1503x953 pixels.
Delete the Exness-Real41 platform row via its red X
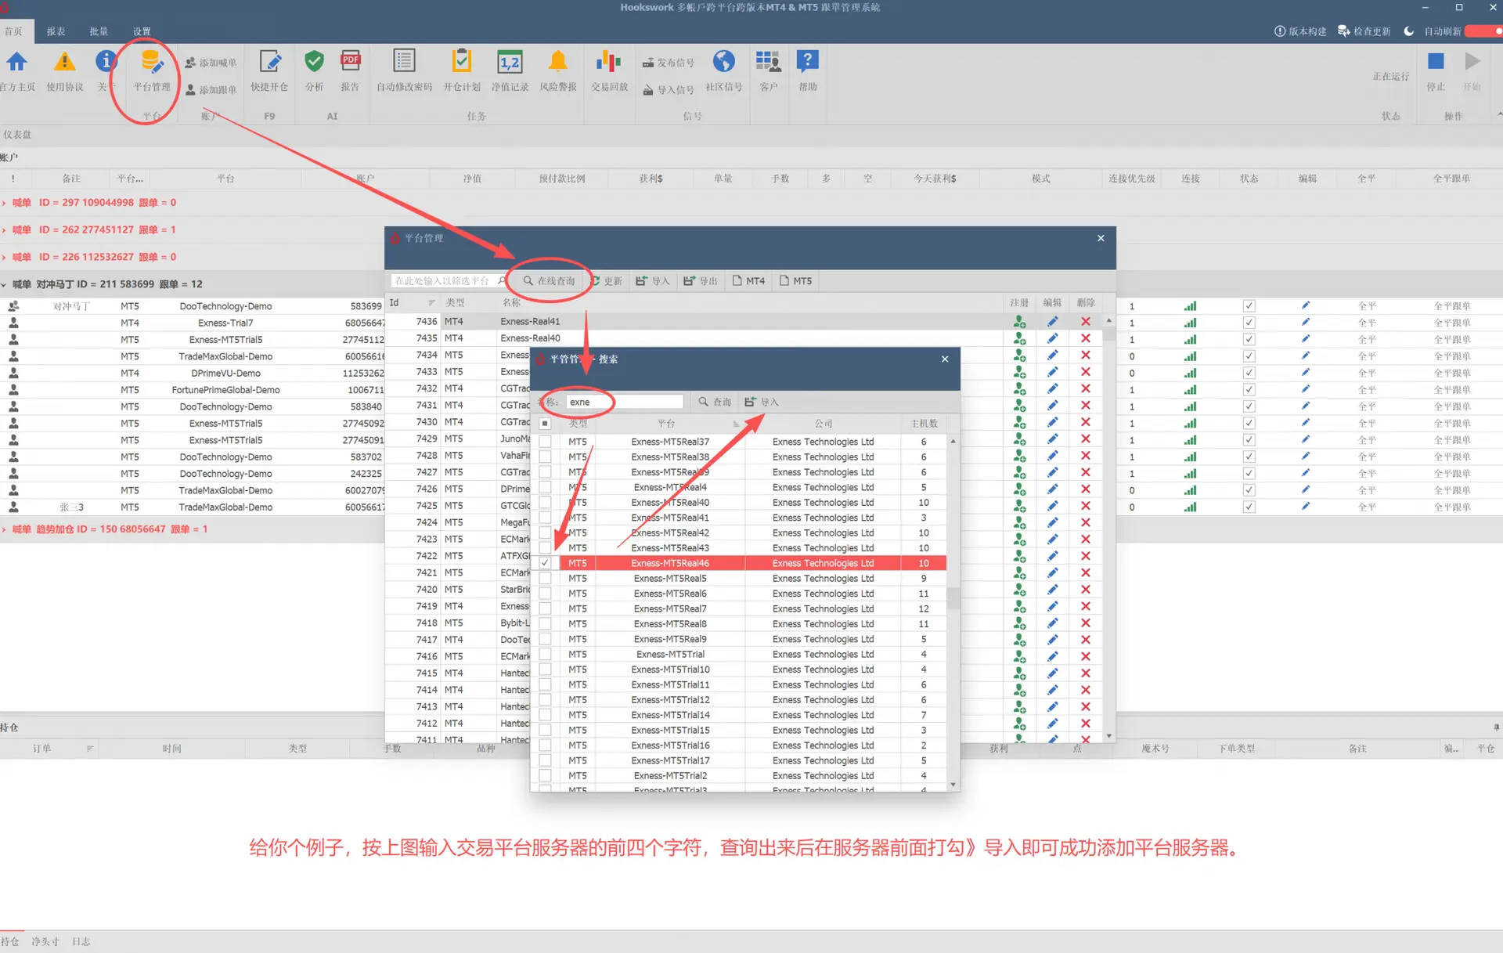point(1086,321)
